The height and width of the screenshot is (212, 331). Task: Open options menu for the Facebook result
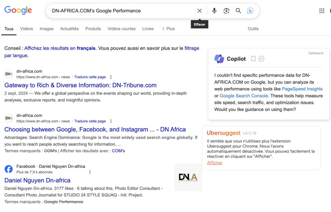pos(90,172)
